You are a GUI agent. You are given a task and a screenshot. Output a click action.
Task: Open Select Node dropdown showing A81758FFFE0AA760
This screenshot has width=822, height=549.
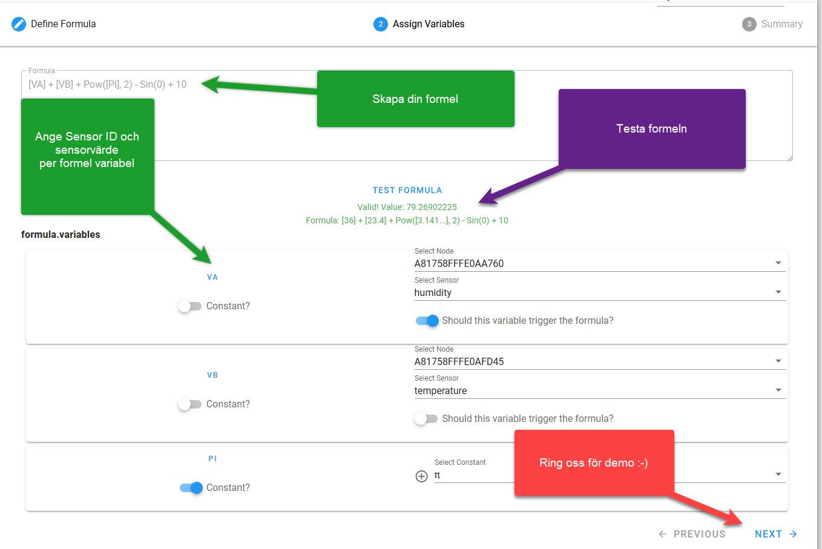(598, 263)
